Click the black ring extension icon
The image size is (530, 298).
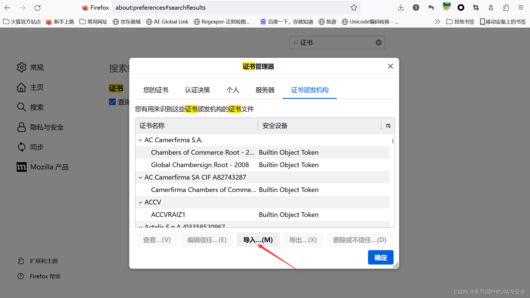461,8
